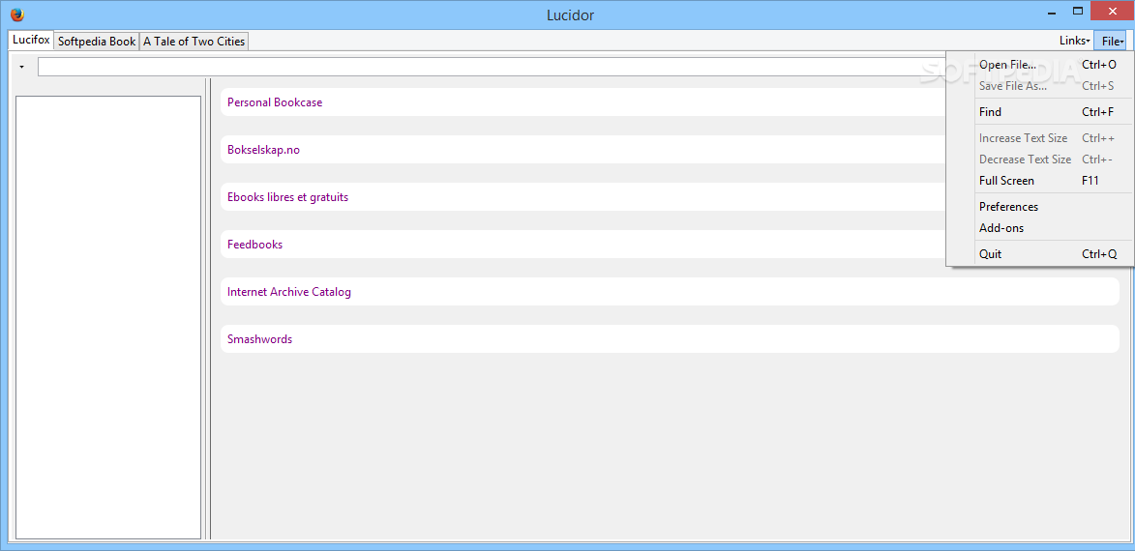Open the small arrow dropdown beside address field
Image resolution: width=1135 pixels, height=551 pixels.
[21, 67]
